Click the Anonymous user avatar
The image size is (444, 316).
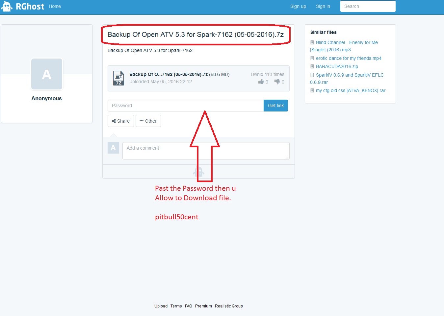coord(47,74)
